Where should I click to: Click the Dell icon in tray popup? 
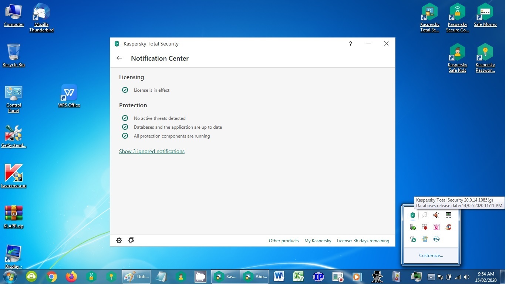pos(436,239)
